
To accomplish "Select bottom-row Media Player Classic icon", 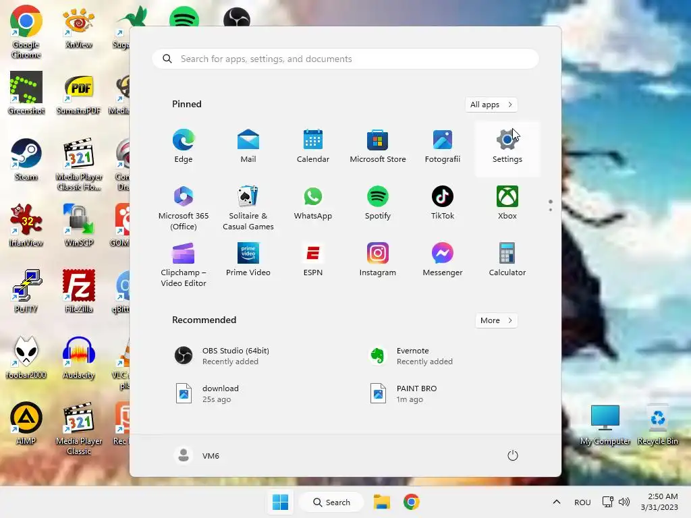I will (78, 428).
